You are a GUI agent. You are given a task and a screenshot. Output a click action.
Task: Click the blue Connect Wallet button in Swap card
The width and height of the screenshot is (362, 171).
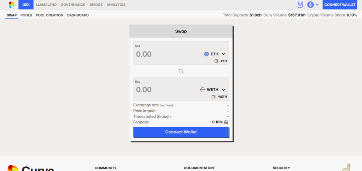181,132
